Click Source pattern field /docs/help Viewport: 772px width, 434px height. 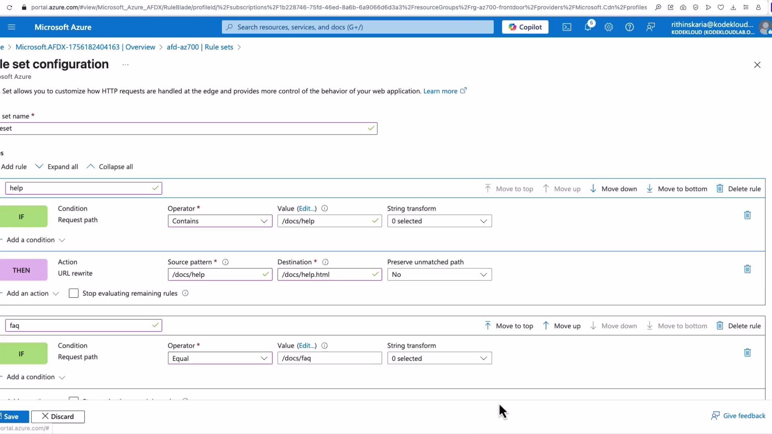220,274
